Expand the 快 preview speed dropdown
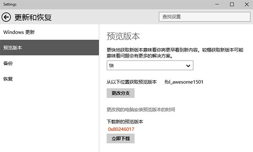The image size is (253, 152). click(150, 65)
